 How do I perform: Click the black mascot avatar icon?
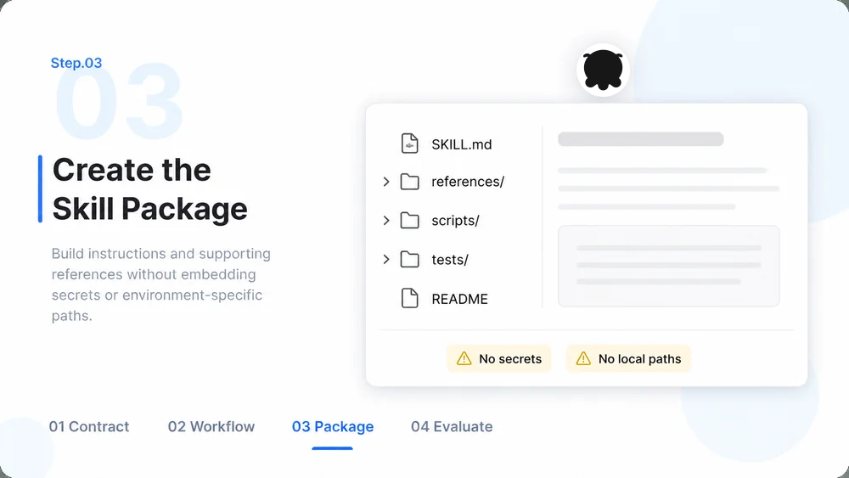(x=603, y=70)
